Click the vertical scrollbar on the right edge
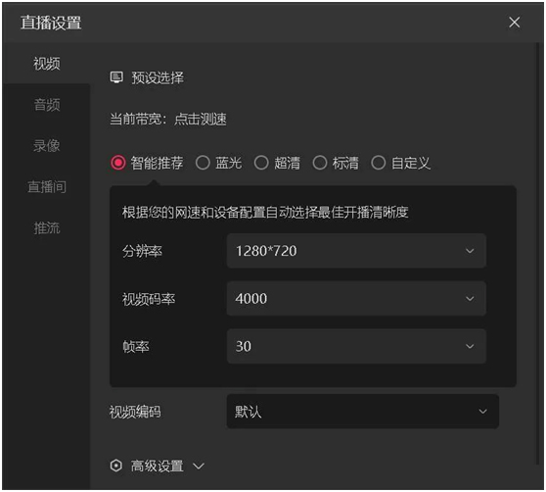The width and height of the screenshot is (546, 492). [x=537, y=254]
